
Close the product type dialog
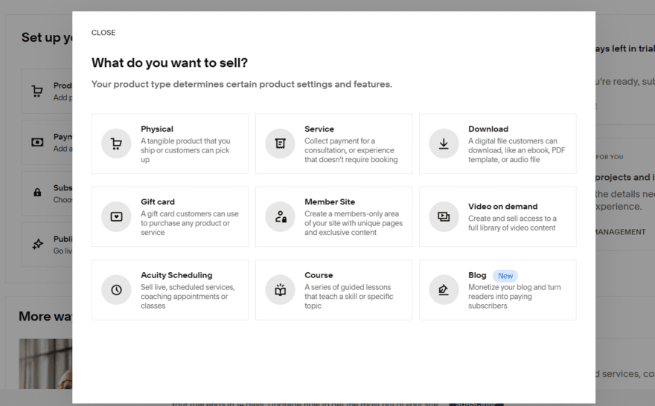[103, 33]
